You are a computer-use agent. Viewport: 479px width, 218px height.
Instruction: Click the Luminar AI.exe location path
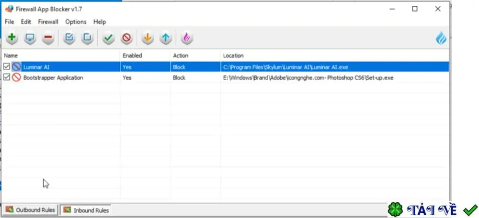[x=285, y=67]
